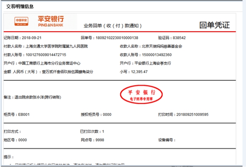Click the 金额 人民币（大写） amount text
This screenshot has width=246, height=167.
(x=48, y=72)
